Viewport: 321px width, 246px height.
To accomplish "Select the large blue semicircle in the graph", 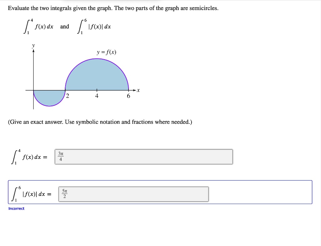I will point(97,75).
